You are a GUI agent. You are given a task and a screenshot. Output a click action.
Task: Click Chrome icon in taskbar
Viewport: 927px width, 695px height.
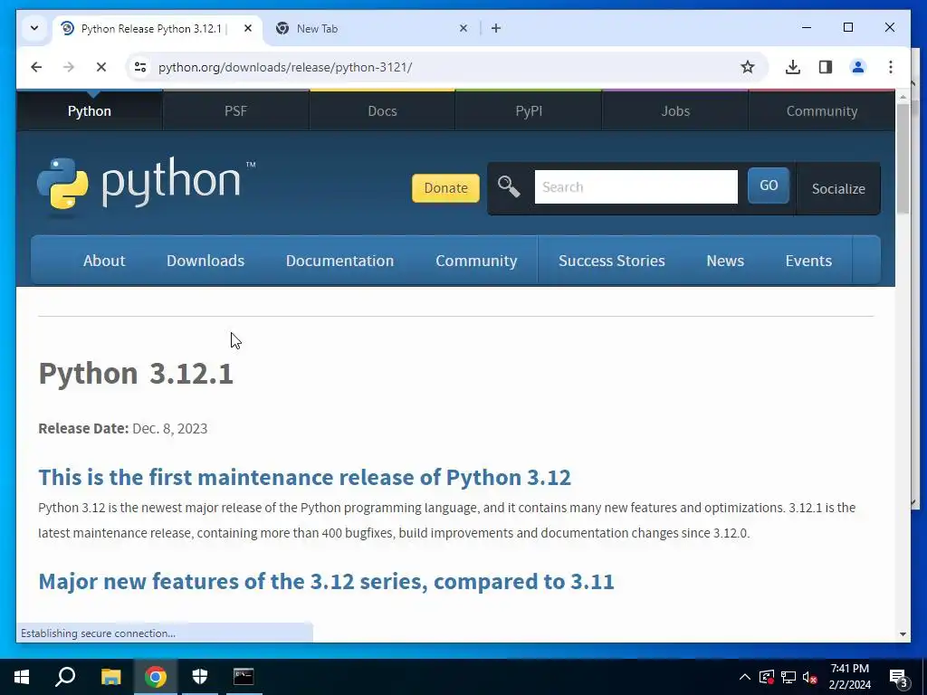pos(156,677)
